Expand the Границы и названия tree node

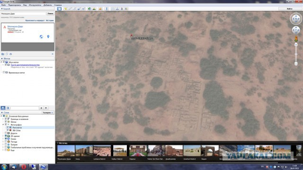coord(3,119)
